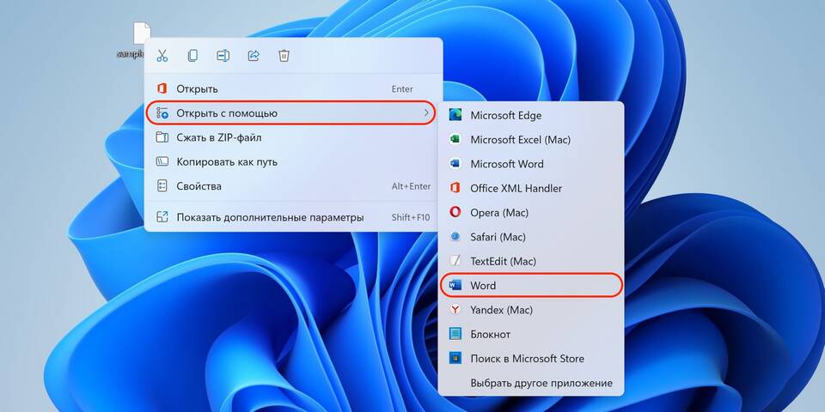Click the properties list icon beside Свойства
825x412 pixels.
tap(162, 186)
